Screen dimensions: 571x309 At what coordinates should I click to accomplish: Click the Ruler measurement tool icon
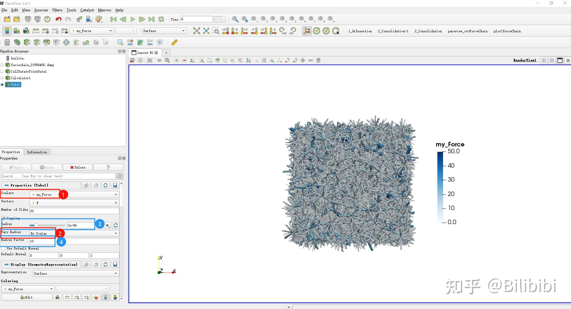pos(175,42)
